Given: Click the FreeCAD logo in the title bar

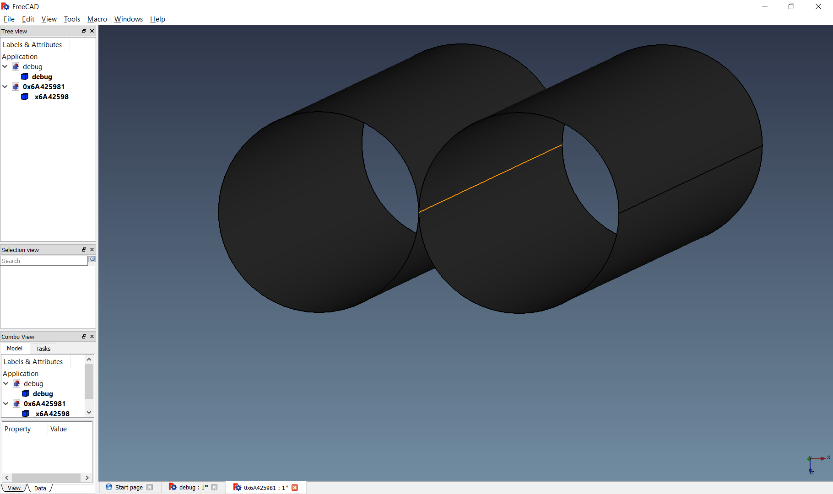Looking at the screenshot, I should pyautogui.click(x=5, y=6).
